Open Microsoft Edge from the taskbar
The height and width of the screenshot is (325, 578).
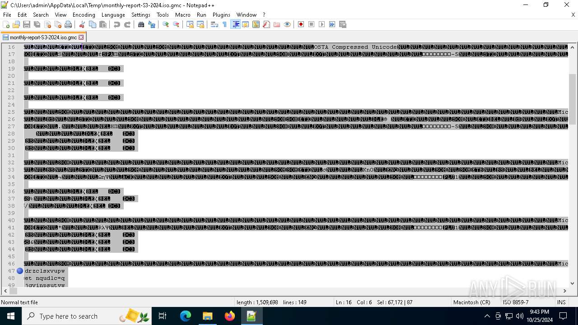186,316
